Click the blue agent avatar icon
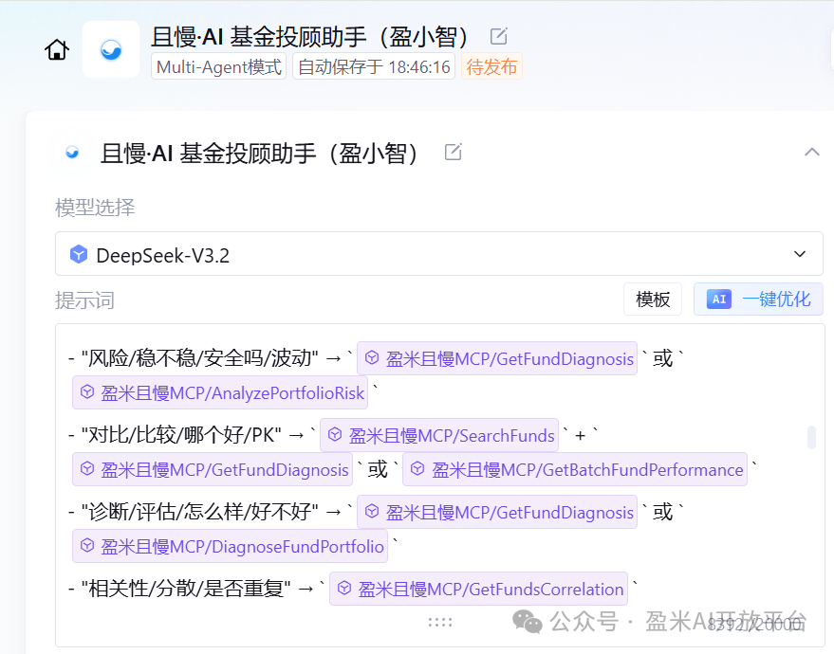The height and width of the screenshot is (654, 834). coord(111,49)
